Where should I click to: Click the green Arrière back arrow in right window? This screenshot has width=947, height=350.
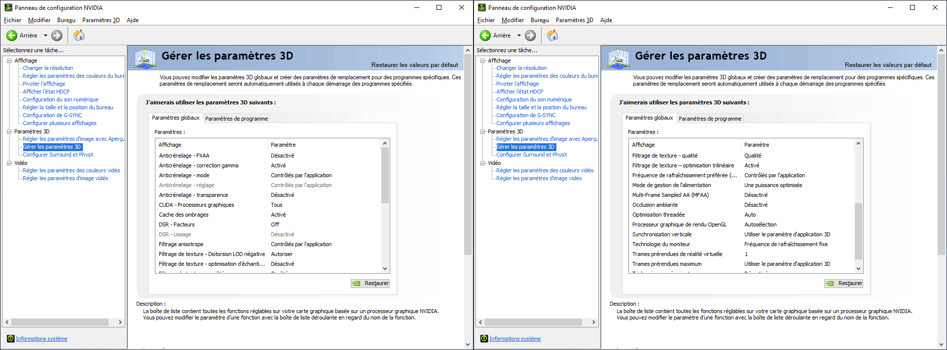pyautogui.click(x=485, y=35)
